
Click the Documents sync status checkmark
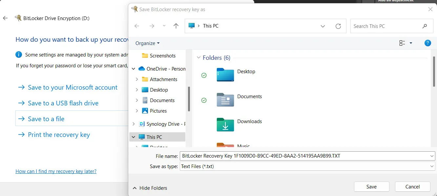[204, 100]
